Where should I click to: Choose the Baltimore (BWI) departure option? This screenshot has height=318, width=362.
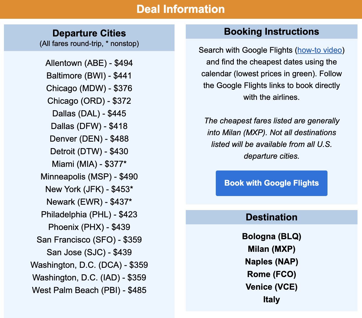89,75
